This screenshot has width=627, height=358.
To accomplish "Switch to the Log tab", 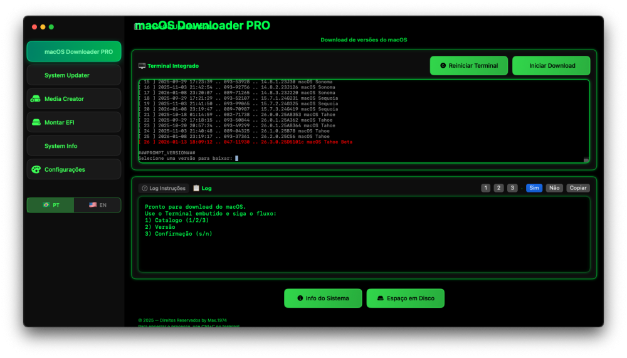I will pos(203,188).
